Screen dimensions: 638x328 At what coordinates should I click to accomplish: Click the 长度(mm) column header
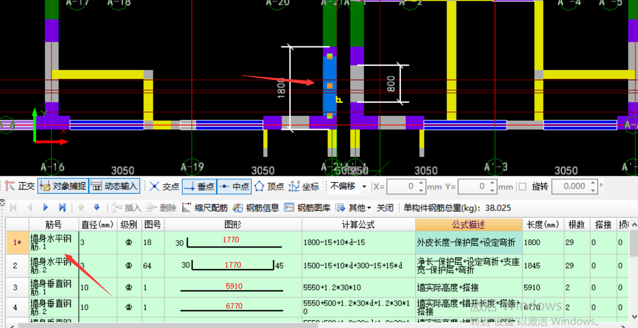click(543, 225)
